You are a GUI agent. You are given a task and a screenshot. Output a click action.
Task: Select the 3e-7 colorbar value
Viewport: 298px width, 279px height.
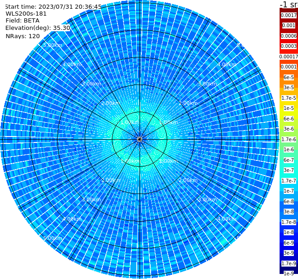click(289, 170)
